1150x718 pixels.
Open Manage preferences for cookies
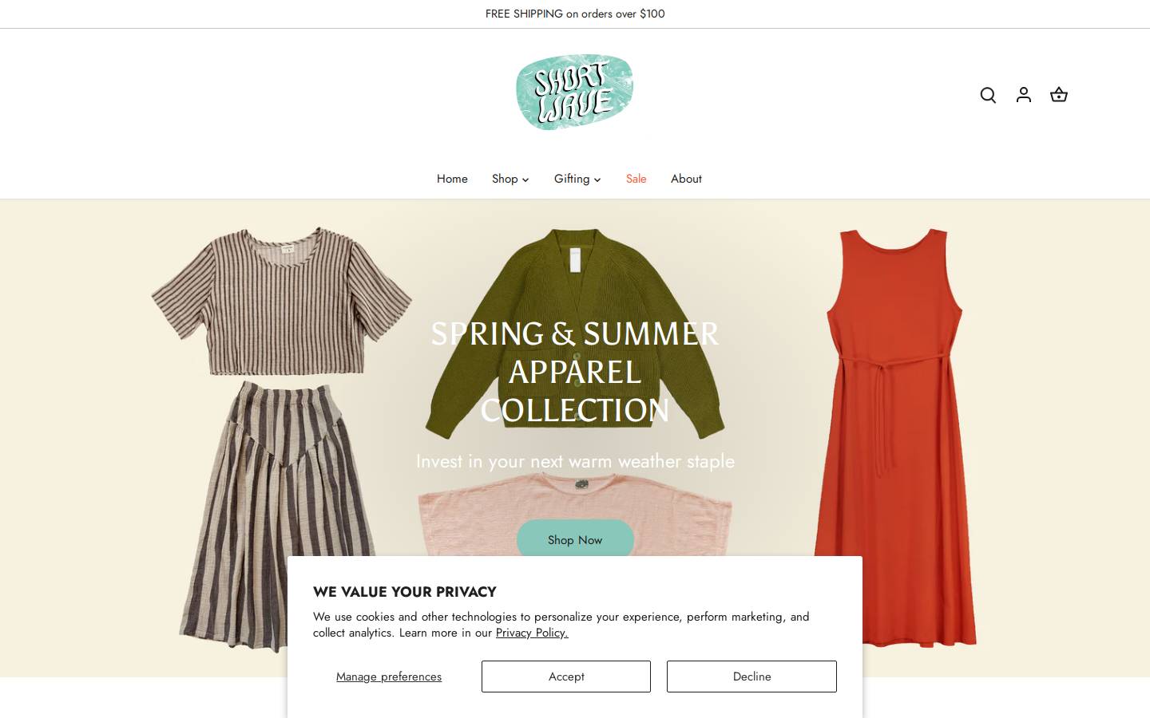(x=389, y=677)
